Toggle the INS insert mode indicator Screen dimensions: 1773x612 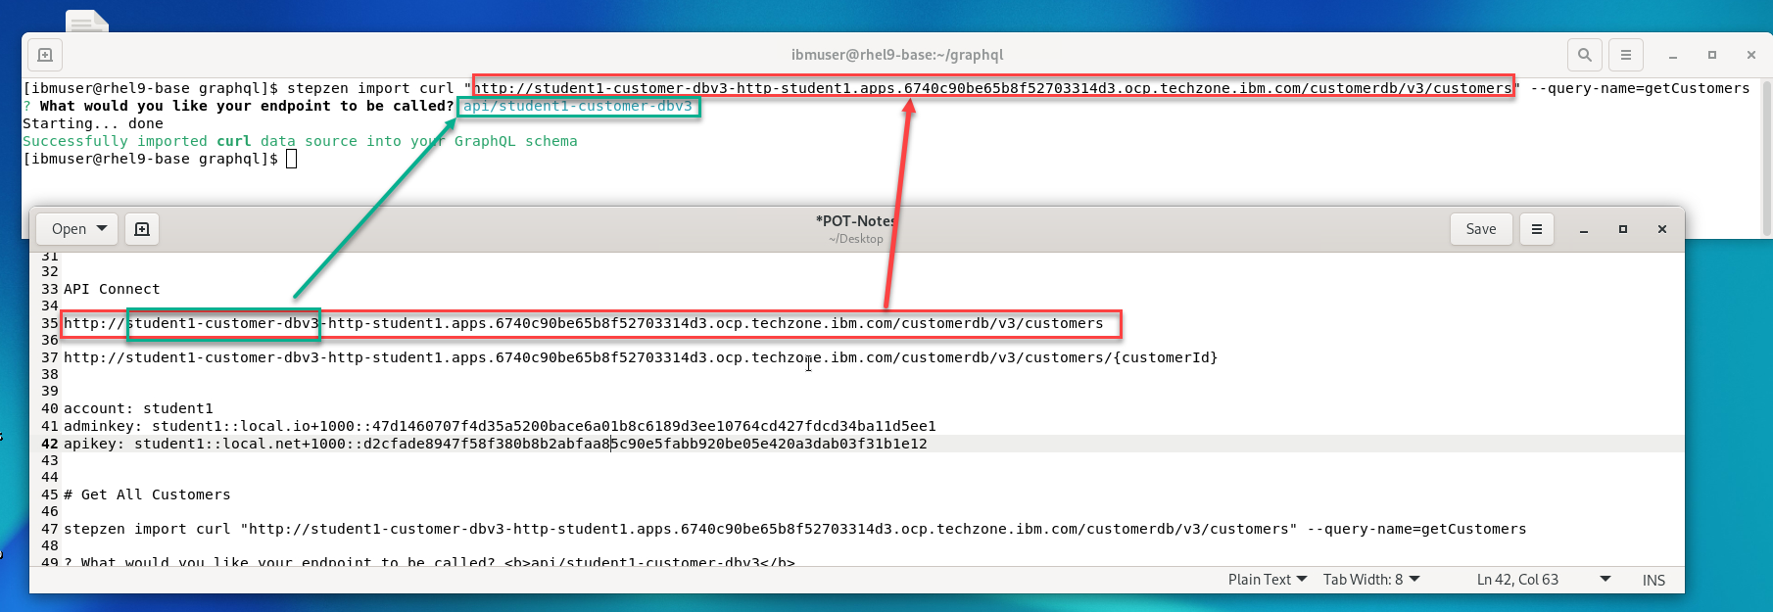[1653, 580]
